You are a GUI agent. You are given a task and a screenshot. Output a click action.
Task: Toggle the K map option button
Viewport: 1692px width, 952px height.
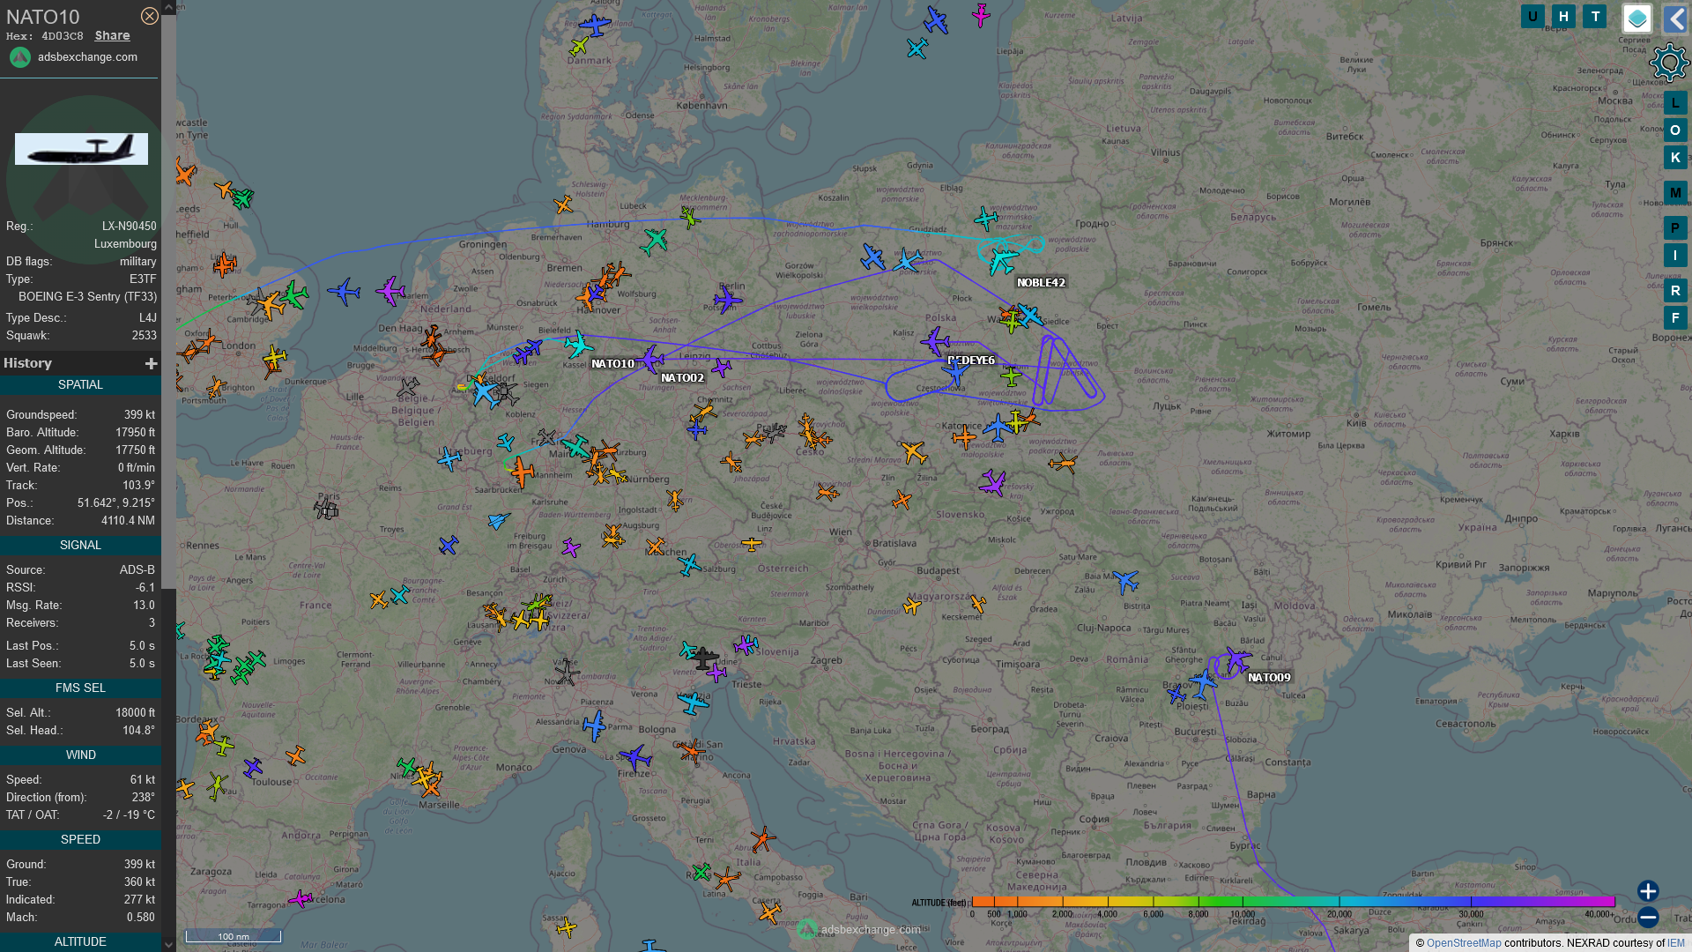click(x=1675, y=158)
